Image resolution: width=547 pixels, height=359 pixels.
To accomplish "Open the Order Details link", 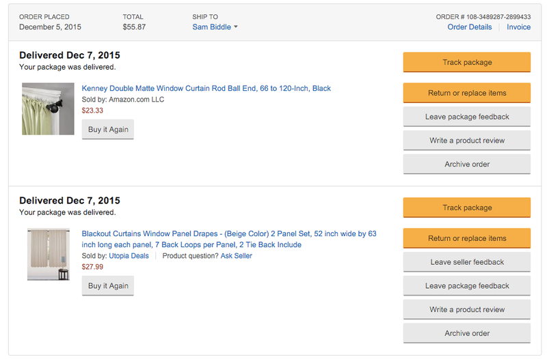I will tap(470, 27).
